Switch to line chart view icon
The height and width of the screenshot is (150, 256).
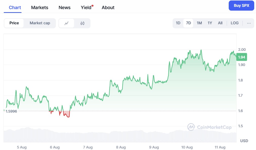[66, 23]
